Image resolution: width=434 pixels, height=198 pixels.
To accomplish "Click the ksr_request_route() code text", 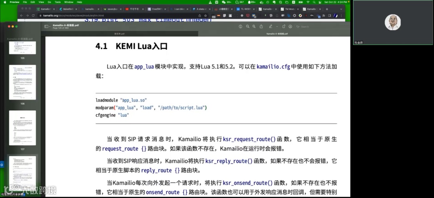I will click(250, 139).
